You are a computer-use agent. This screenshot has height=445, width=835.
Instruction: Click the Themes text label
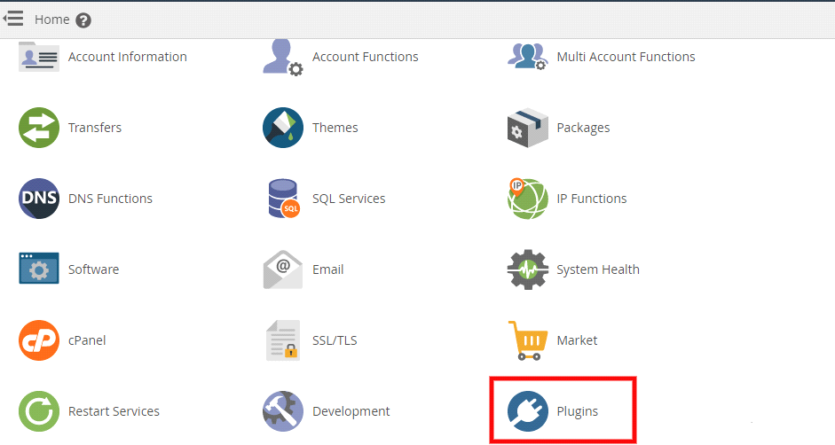[x=335, y=128]
